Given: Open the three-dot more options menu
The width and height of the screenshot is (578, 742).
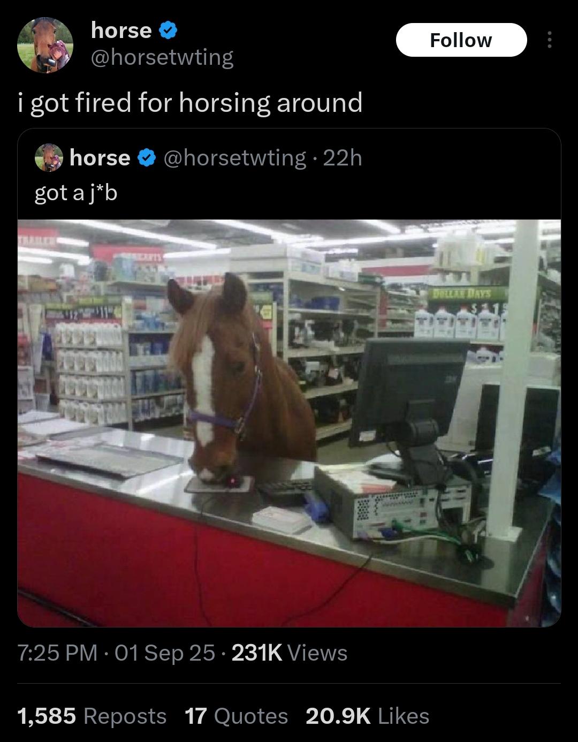Looking at the screenshot, I should [x=550, y=40].
